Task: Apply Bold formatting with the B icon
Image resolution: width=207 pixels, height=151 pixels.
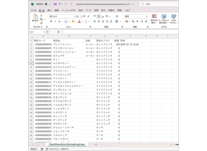Action: 51,21
